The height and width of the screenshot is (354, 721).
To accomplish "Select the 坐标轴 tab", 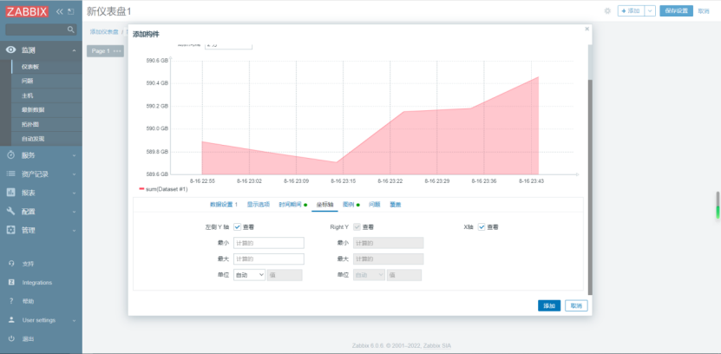I will coord(324,205).
